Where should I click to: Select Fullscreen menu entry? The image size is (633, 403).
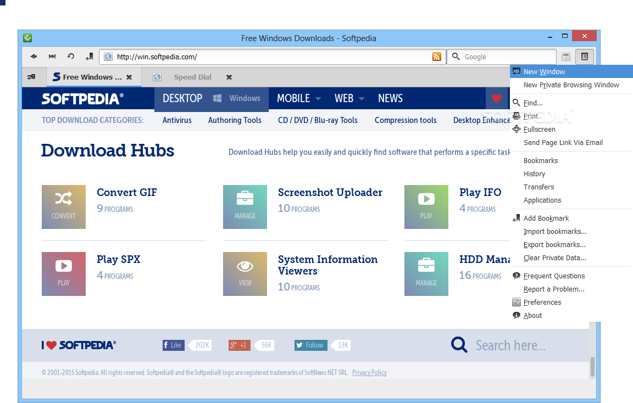click(571, 130)
